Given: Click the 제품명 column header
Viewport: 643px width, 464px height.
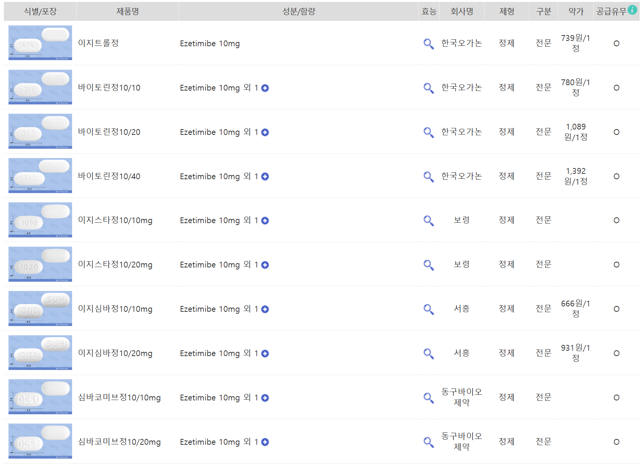Looking at the screenshot, I should [x=128, y=12].
